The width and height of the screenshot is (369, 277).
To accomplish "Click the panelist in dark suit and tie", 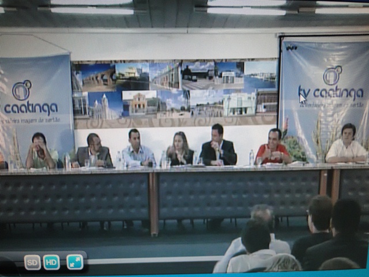I will tap(219, 147).
